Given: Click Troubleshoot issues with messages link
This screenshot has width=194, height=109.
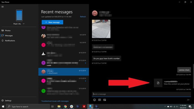Looking at the screenshot, I should click(55, 101).
